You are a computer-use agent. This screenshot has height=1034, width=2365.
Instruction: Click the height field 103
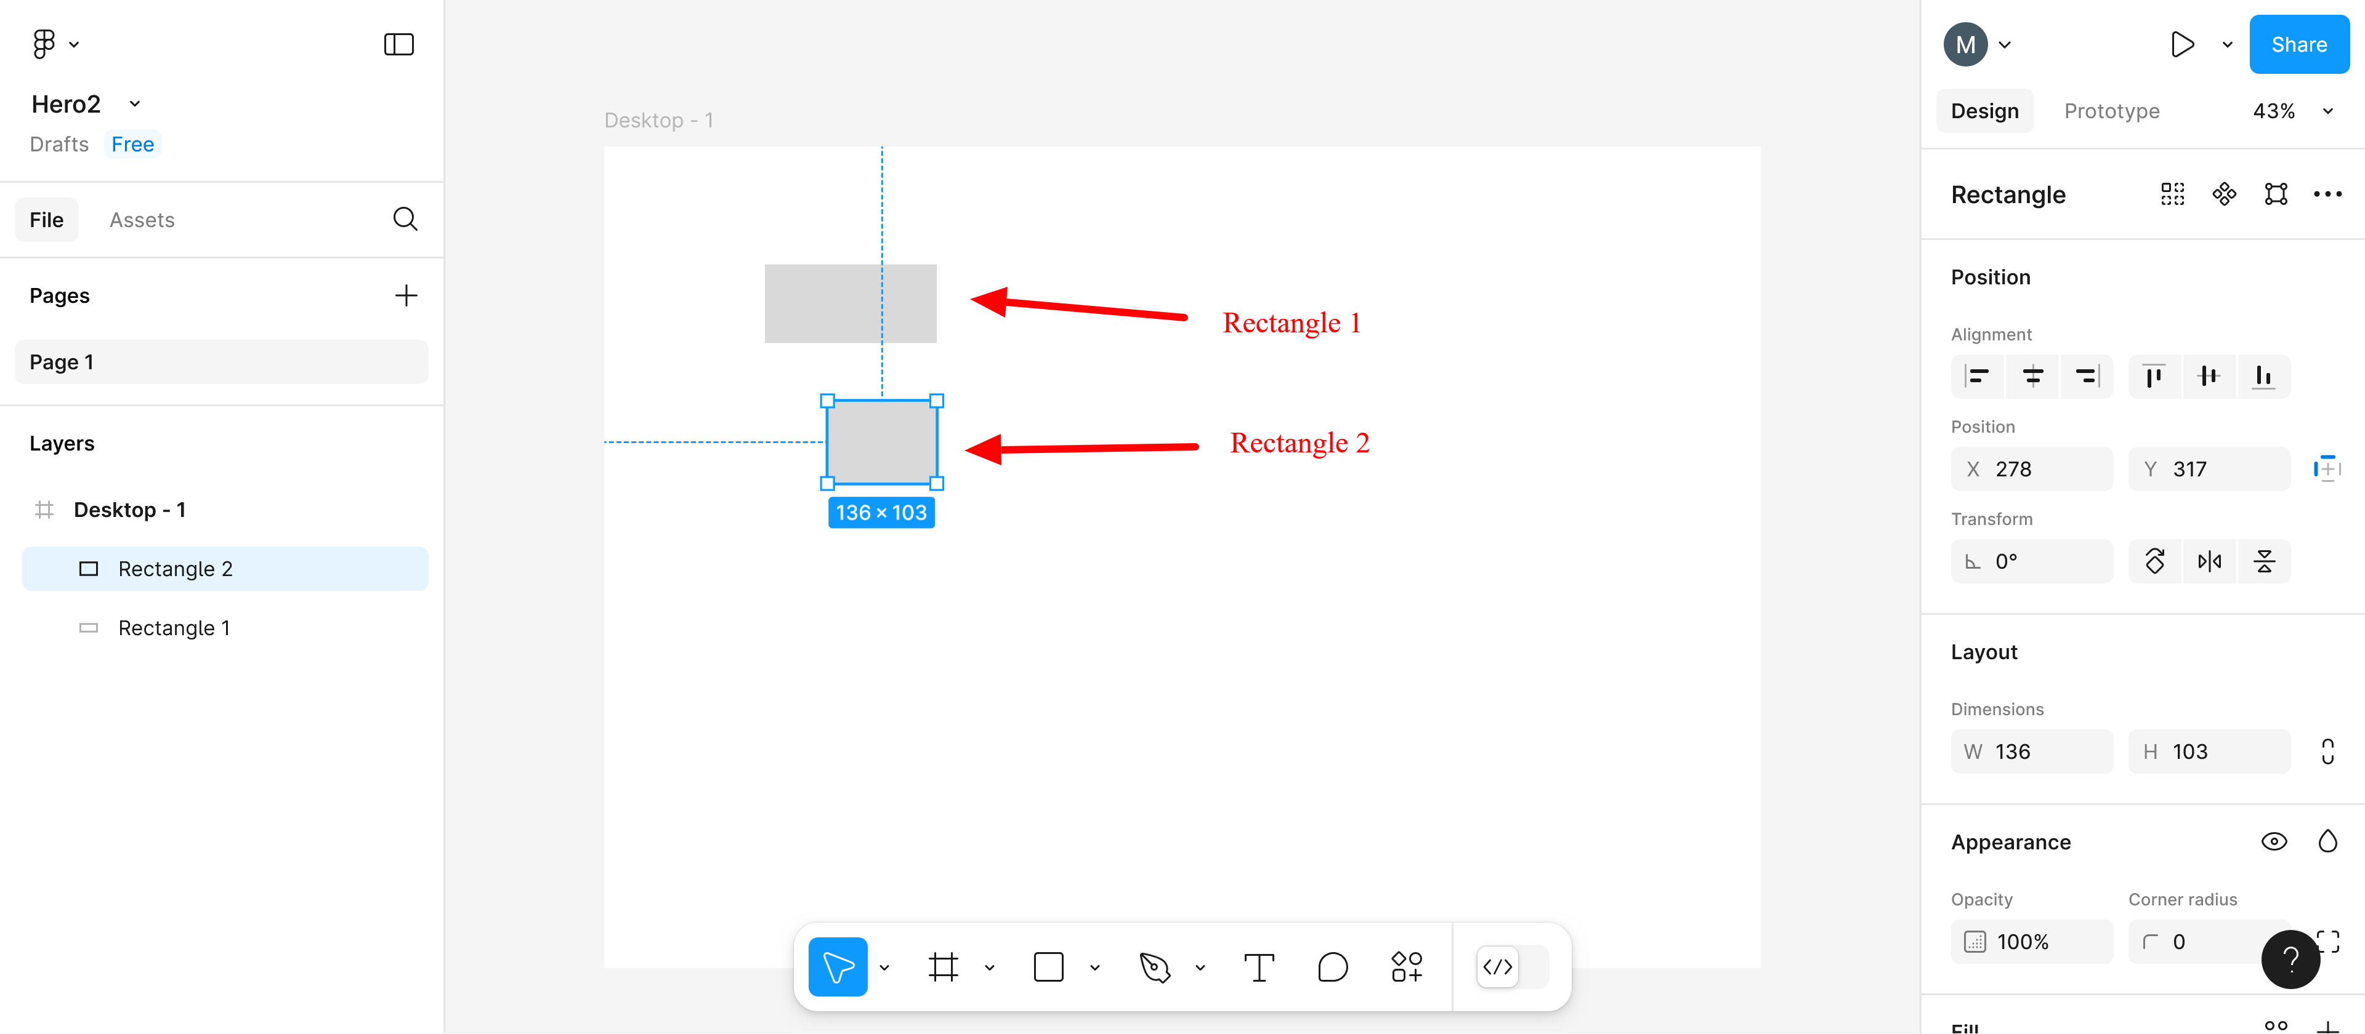(x=2209, y=751)
